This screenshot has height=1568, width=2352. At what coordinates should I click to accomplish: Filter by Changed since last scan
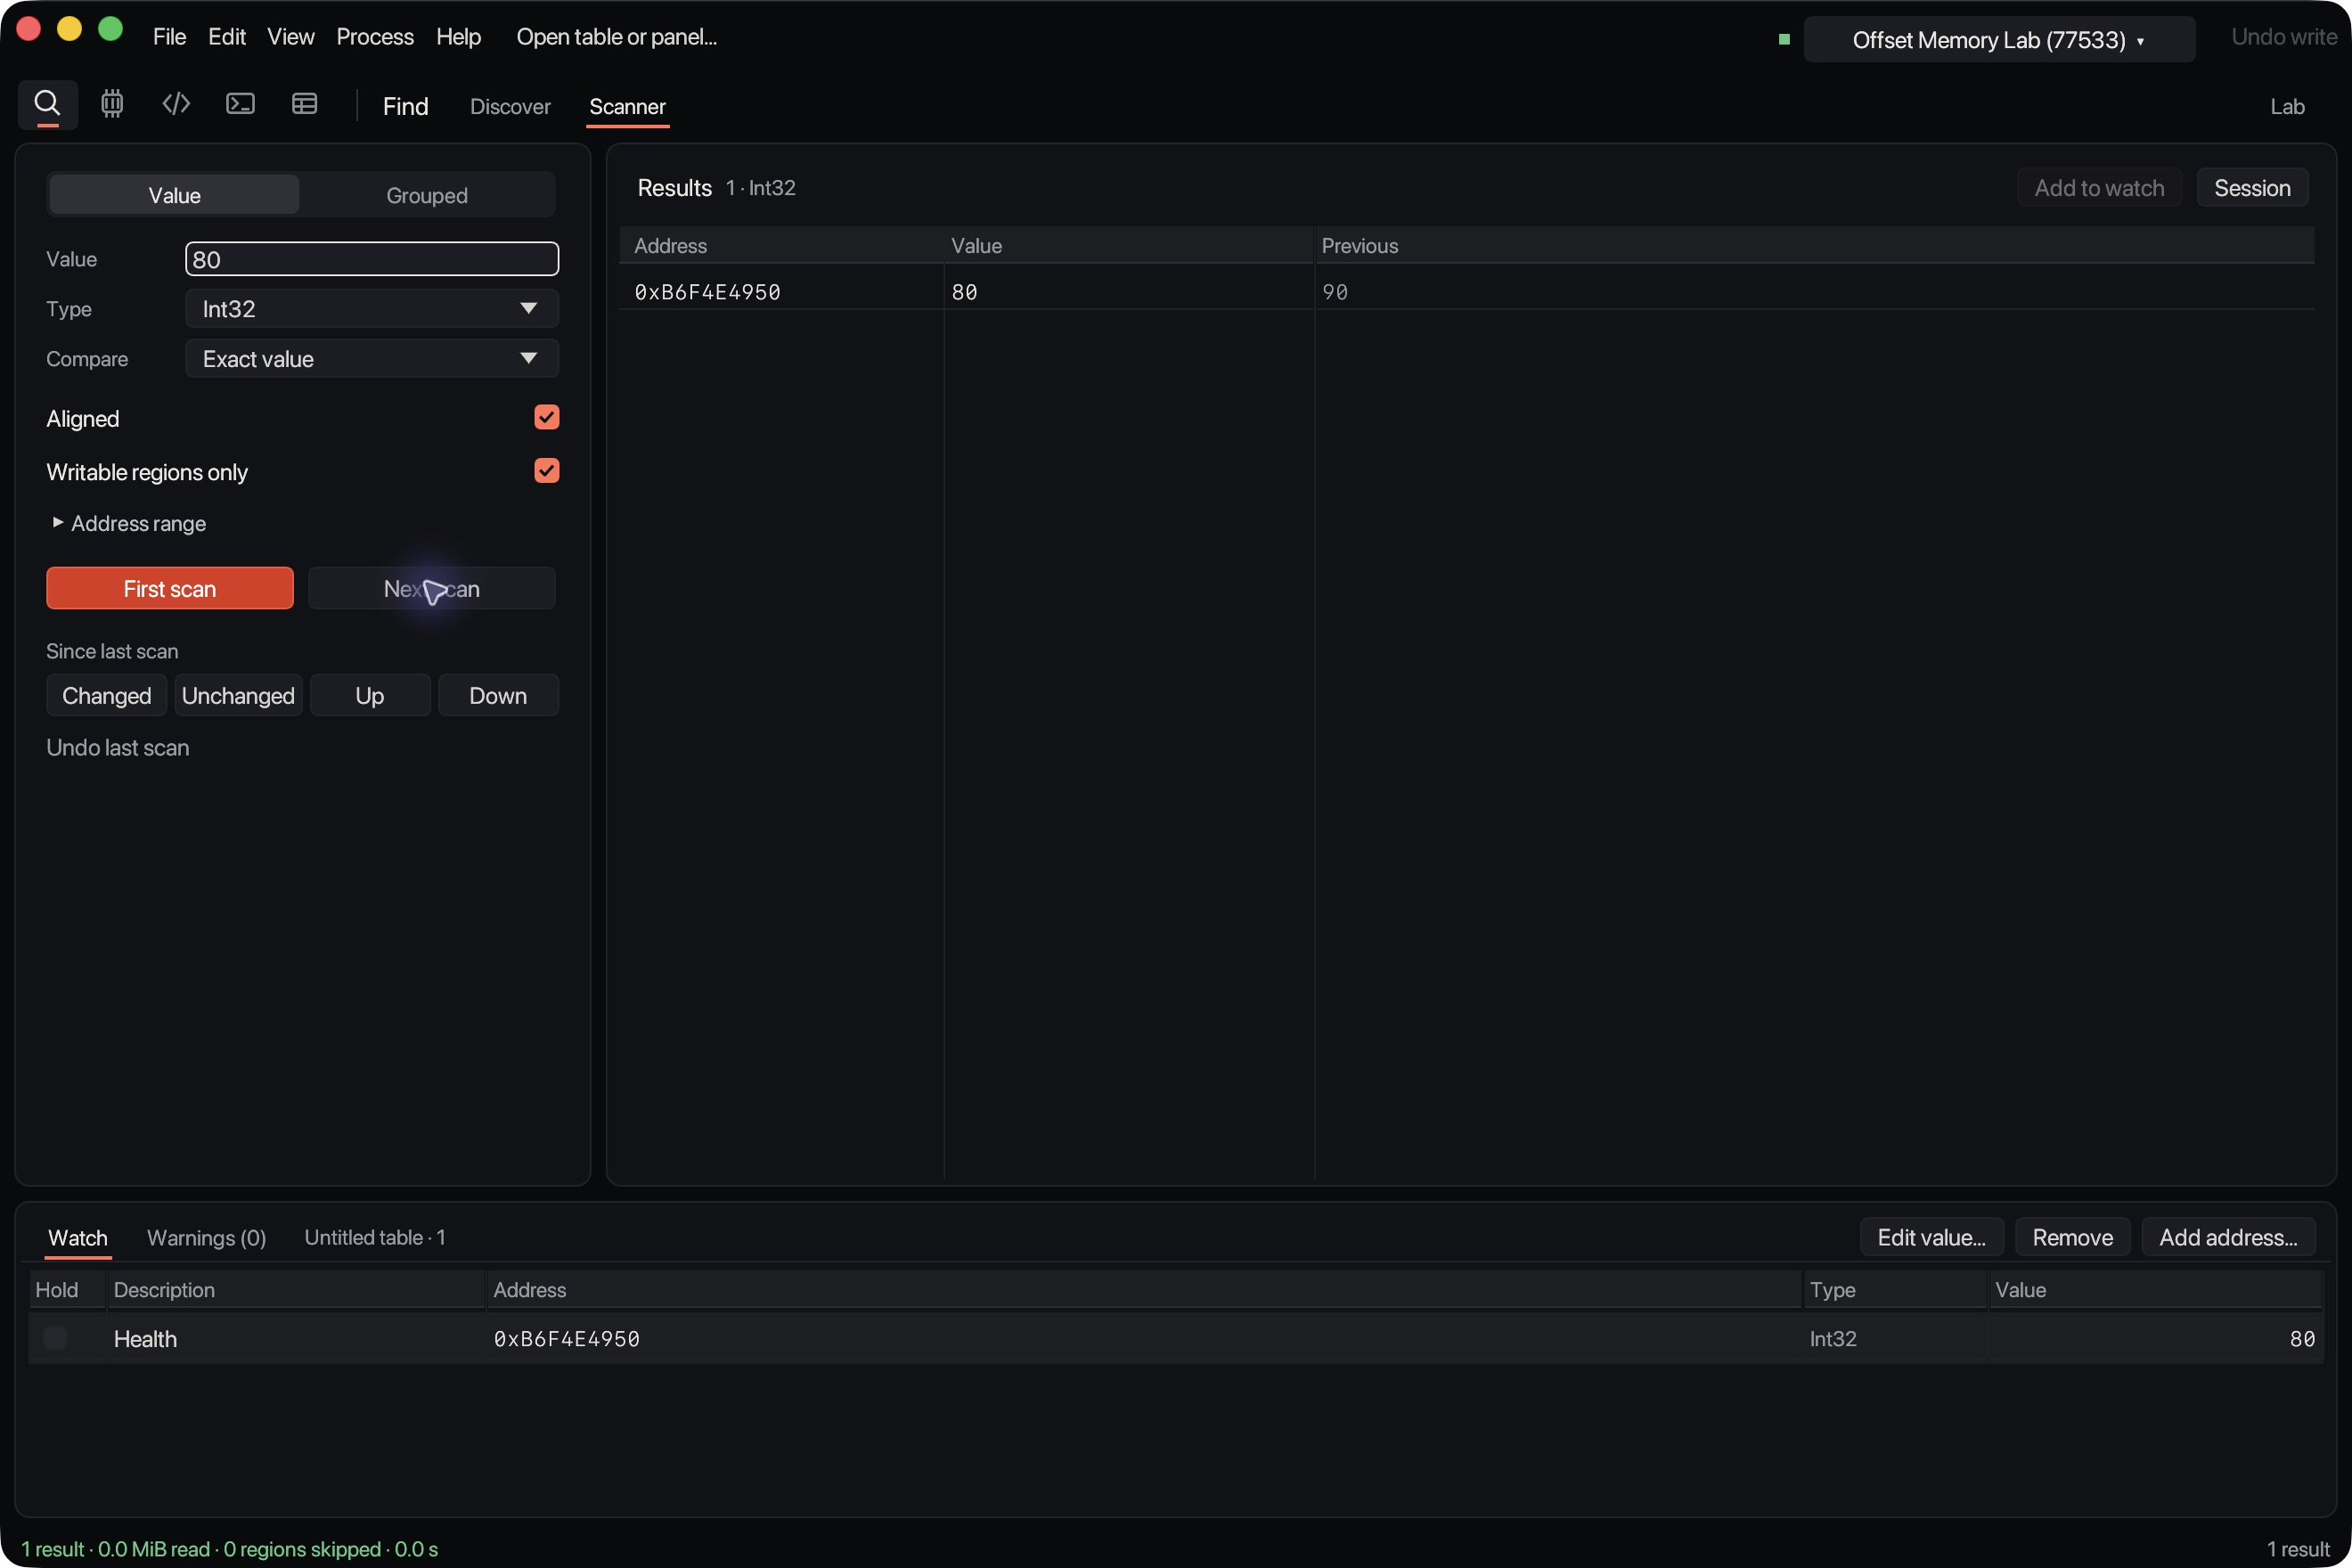106,695
